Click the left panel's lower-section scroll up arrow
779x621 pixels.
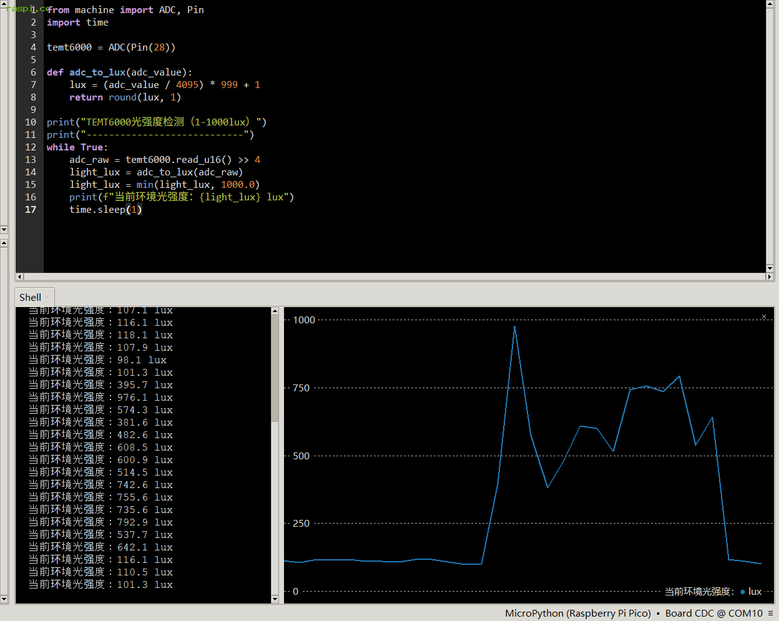[x=4, y=243]
